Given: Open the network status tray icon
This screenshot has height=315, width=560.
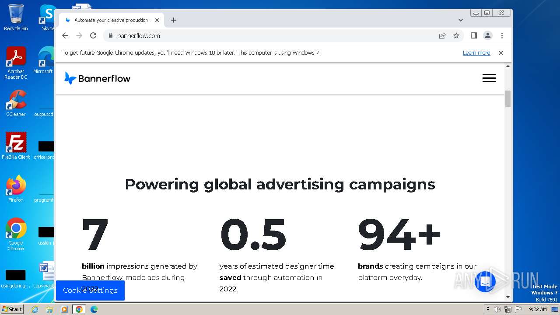Looking at the screenshot, I should 507,309.
